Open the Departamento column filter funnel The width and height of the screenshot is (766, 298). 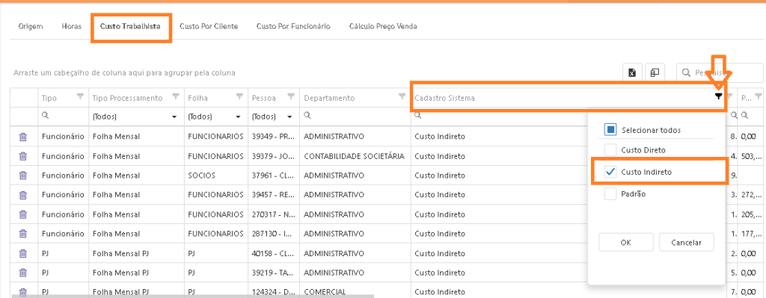402,96
